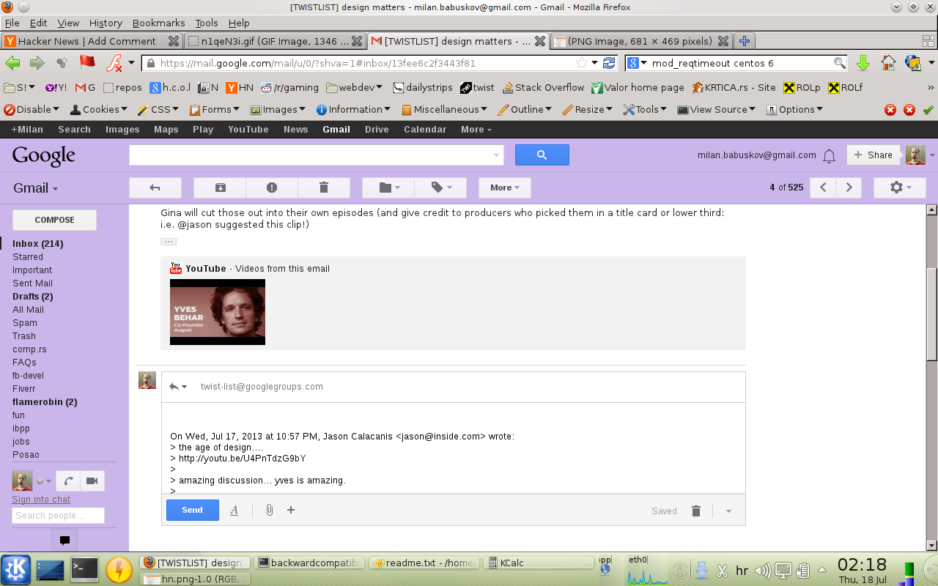This screenshot has height=586, width=938.
Task: Open reply type dropdown arrow
Action: pyautogui.click(x=178, y=387)
